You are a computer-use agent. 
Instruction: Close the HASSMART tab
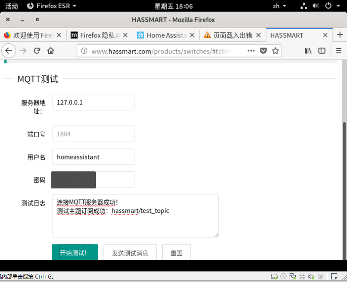(x=325, y=35)
